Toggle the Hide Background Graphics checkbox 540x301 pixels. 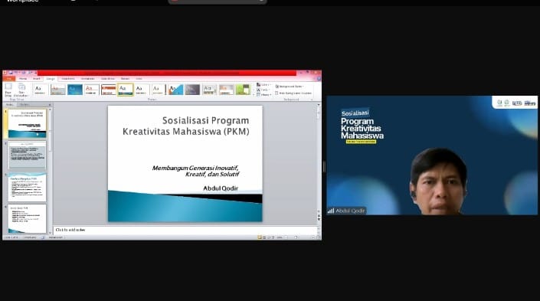click(x=277, y=93)
